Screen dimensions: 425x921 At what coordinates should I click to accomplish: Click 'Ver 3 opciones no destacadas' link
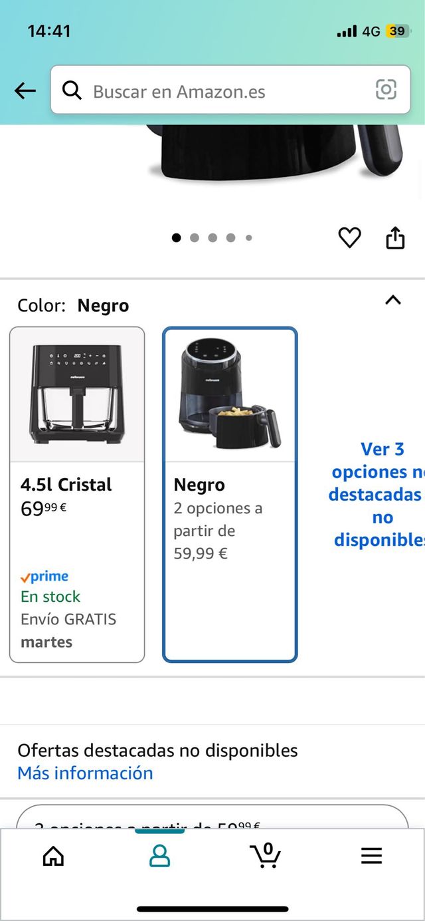click(377, 494)
